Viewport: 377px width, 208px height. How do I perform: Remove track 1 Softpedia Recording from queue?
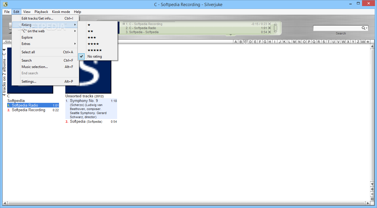pos(269,24)
